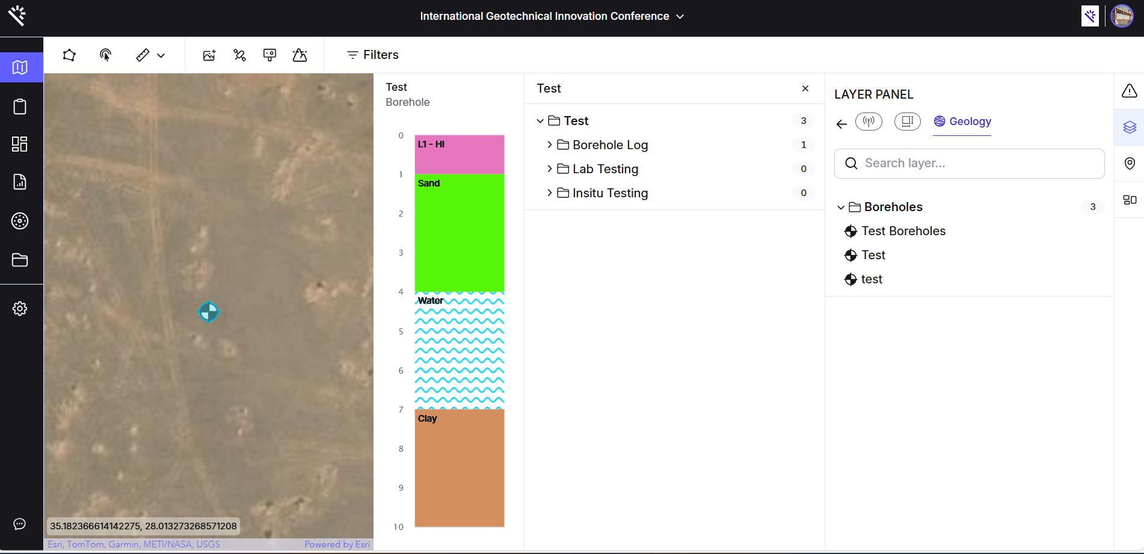Toggle the layers stack panel button

(x=1129, y=128)
